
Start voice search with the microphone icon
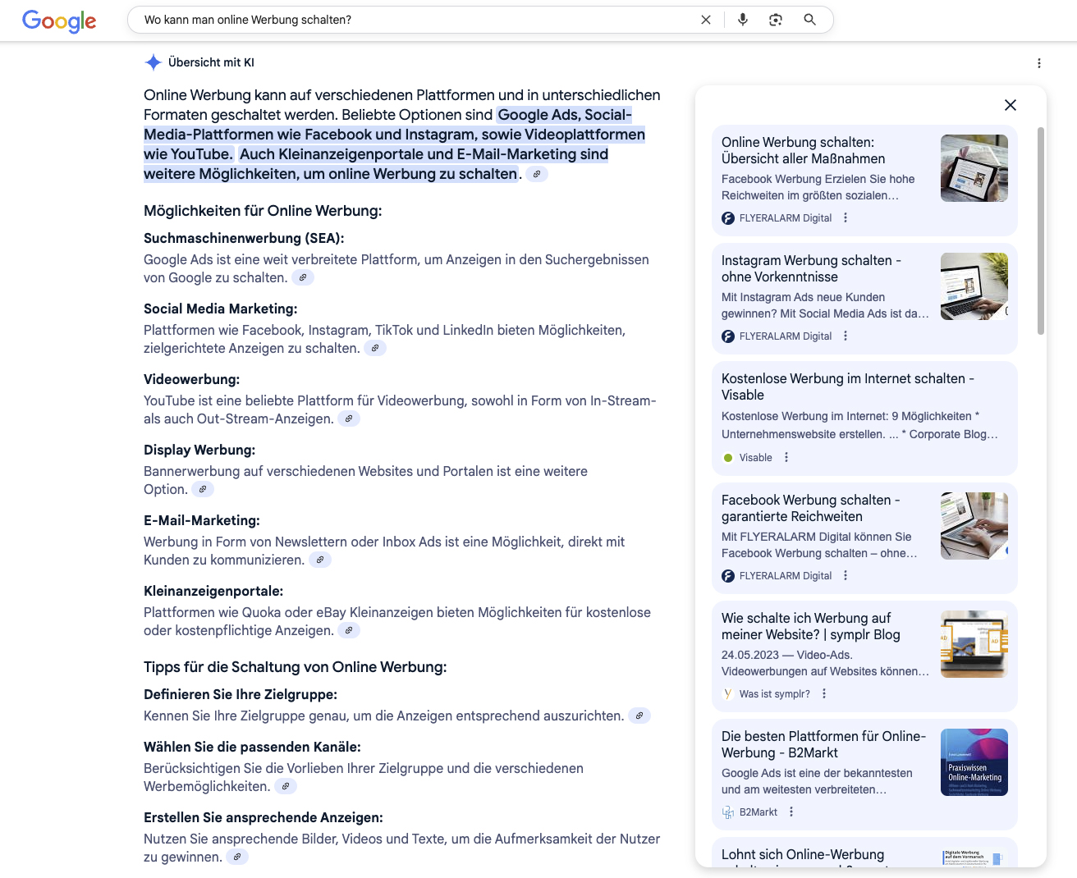click(x=743, y=20)
